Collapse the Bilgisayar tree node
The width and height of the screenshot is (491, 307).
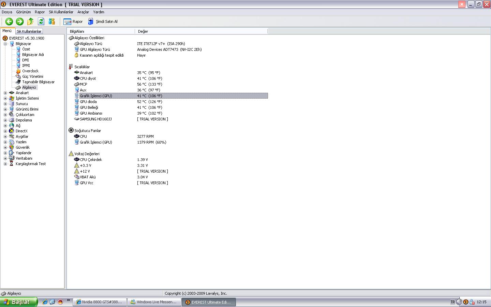tap(5, 44)
